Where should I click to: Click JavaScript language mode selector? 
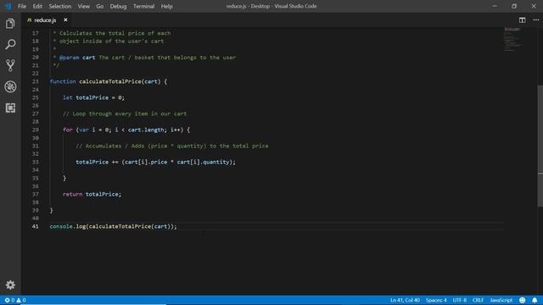tap(501, 300)
